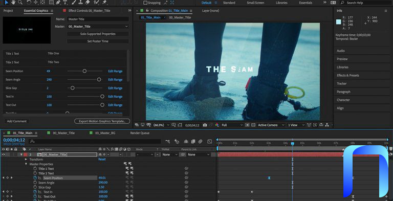Select the Type tool
Image resolution: width=393 pixels, height=201 pixels.
point(65,3)
